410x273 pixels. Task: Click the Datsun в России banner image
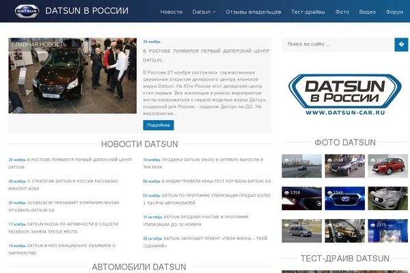(x=344, y=95)
